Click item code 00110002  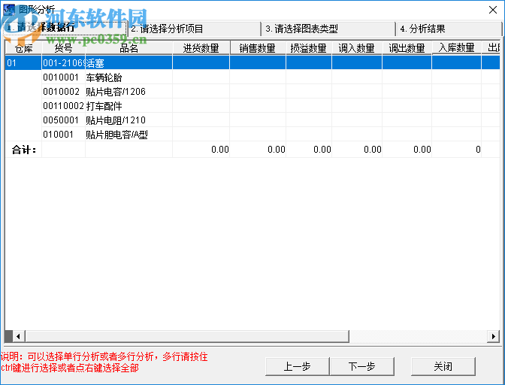pos(63,106)
